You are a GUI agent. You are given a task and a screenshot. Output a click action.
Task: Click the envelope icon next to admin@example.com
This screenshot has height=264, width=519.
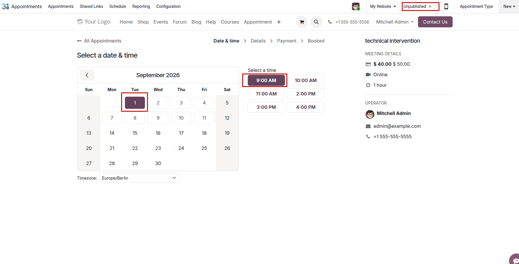(368, 126)
